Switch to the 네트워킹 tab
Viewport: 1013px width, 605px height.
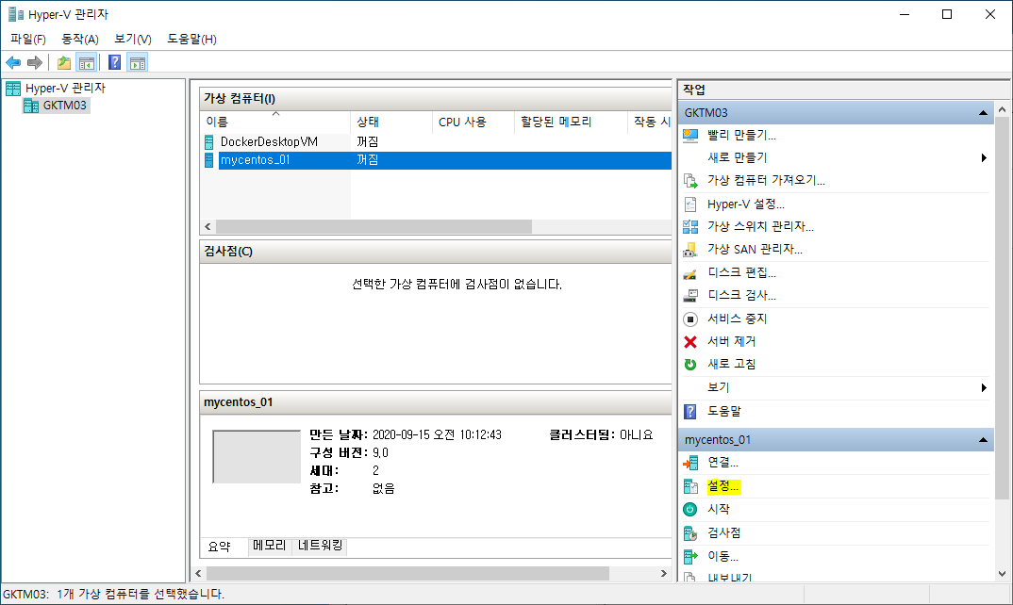pyautogui.click(x=321, y=546)
